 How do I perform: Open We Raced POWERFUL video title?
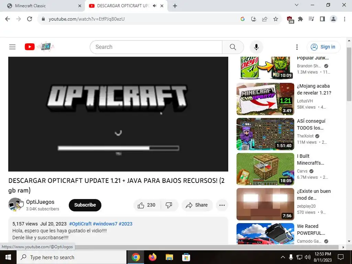(x=311, y=230)
